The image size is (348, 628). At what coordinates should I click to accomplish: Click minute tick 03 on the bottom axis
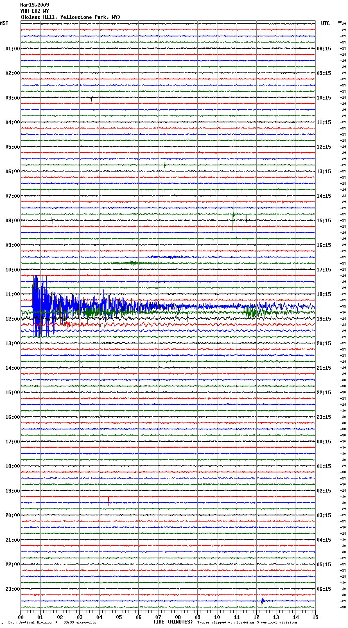[x=79, y=617]
